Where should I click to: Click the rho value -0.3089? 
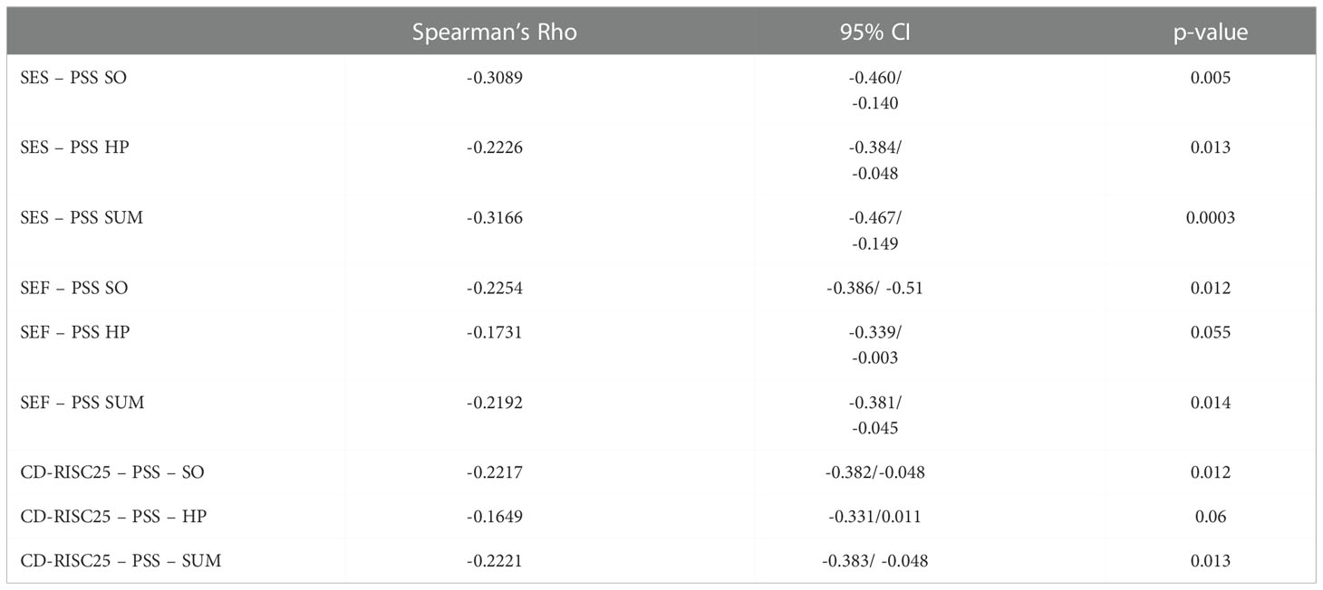pyautogui.click(x=494, y=78)
